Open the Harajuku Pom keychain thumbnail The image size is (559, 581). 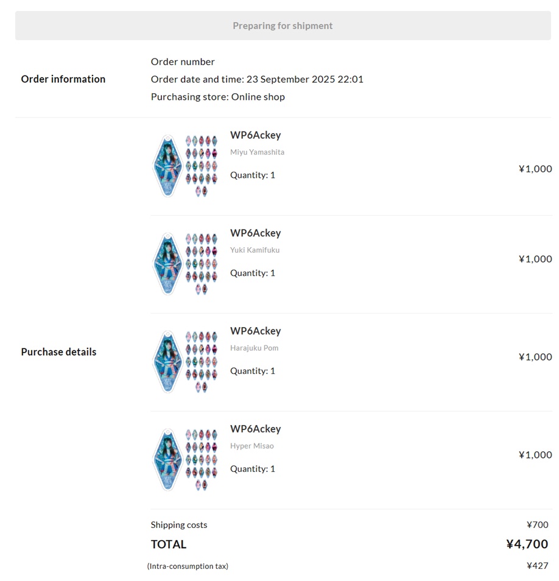(185, 362)
